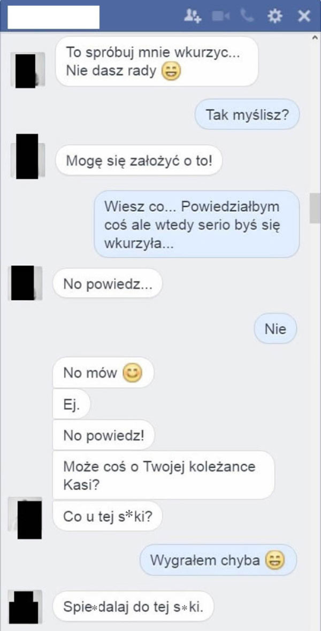Click avatar beside 'To spróbuj mnie wkurzyc'
The width and height of the screenshot is (321, 631).
pos(27,70)
